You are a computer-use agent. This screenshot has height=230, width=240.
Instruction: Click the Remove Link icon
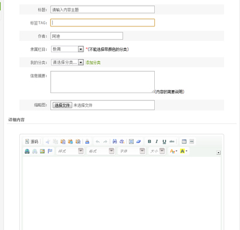point(35,151)
